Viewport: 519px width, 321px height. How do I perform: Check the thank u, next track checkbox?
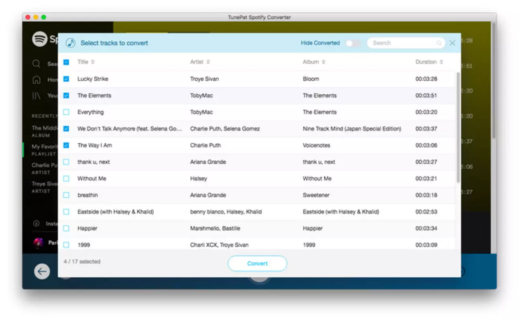(66, 162)
